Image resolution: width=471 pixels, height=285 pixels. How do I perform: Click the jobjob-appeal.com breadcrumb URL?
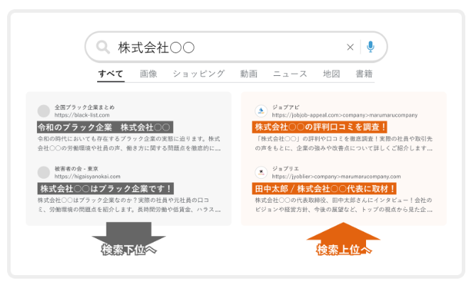345,115
